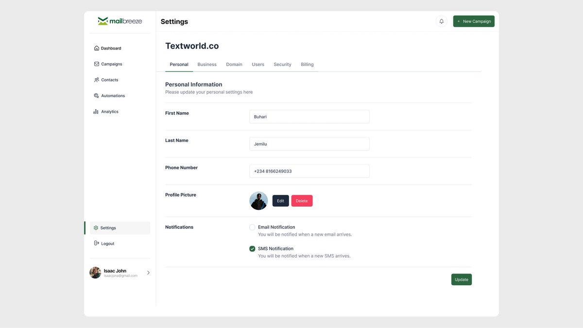This screenshot has height=328, width=583.
Task: Click the Update button
Action: [x=462, y=279]
